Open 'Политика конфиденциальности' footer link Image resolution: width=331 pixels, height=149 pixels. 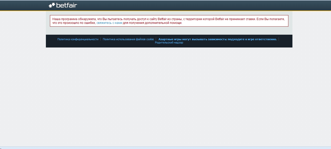click(78, 39)
